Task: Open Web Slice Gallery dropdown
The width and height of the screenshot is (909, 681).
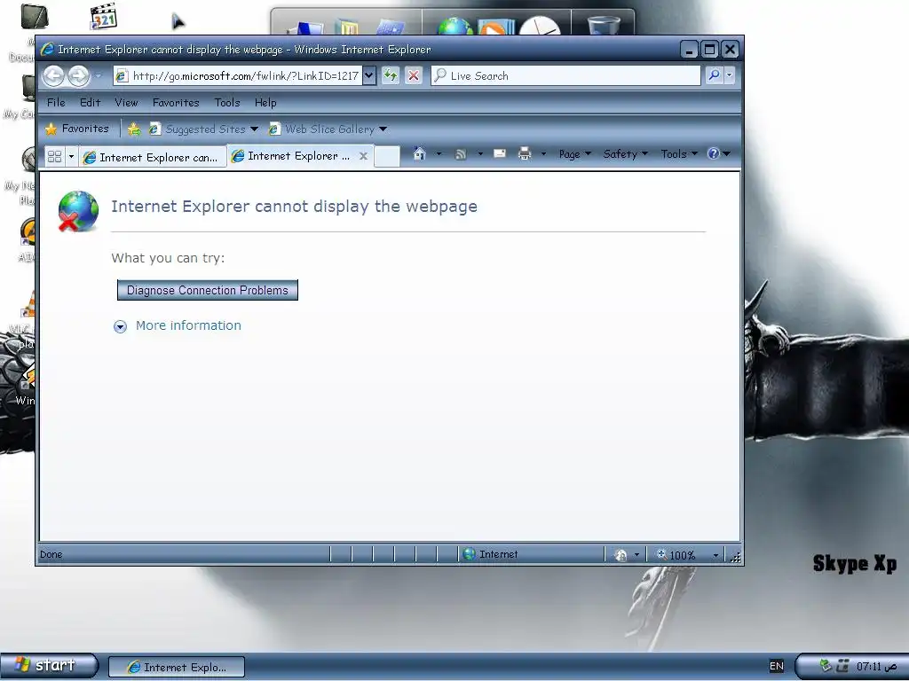Action: [328, 129]
